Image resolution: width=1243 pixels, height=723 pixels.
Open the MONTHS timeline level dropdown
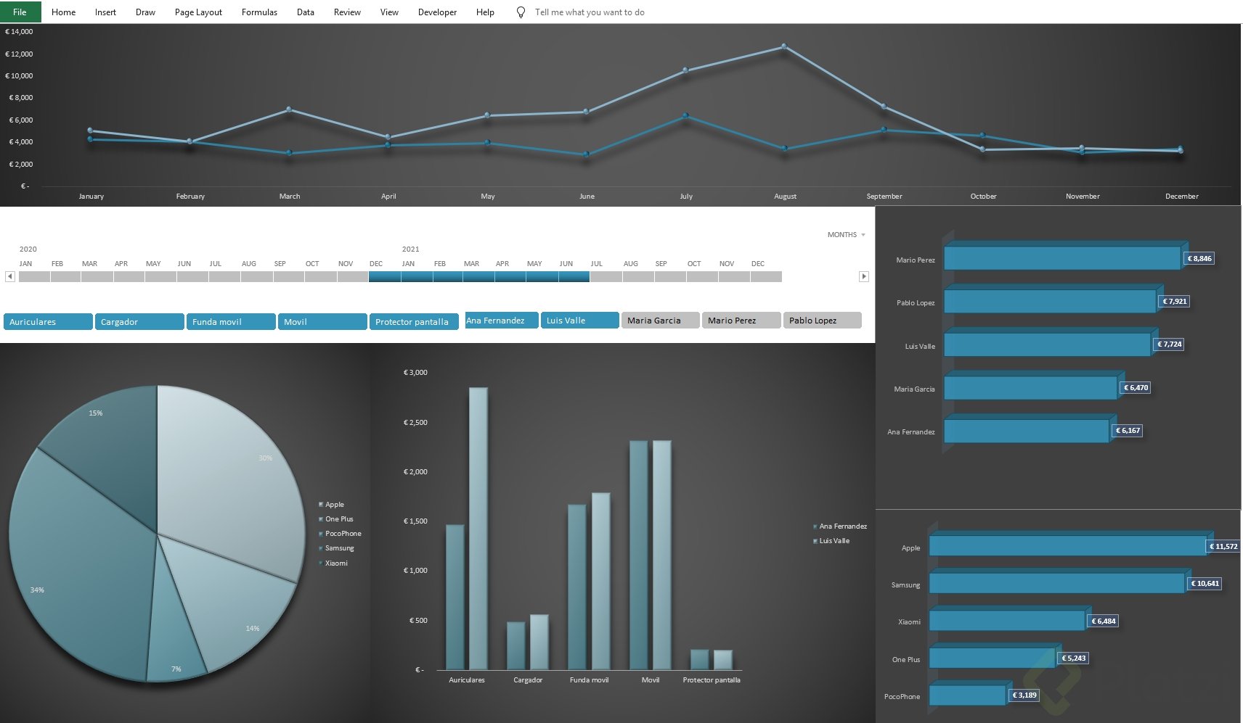[847, 235]
